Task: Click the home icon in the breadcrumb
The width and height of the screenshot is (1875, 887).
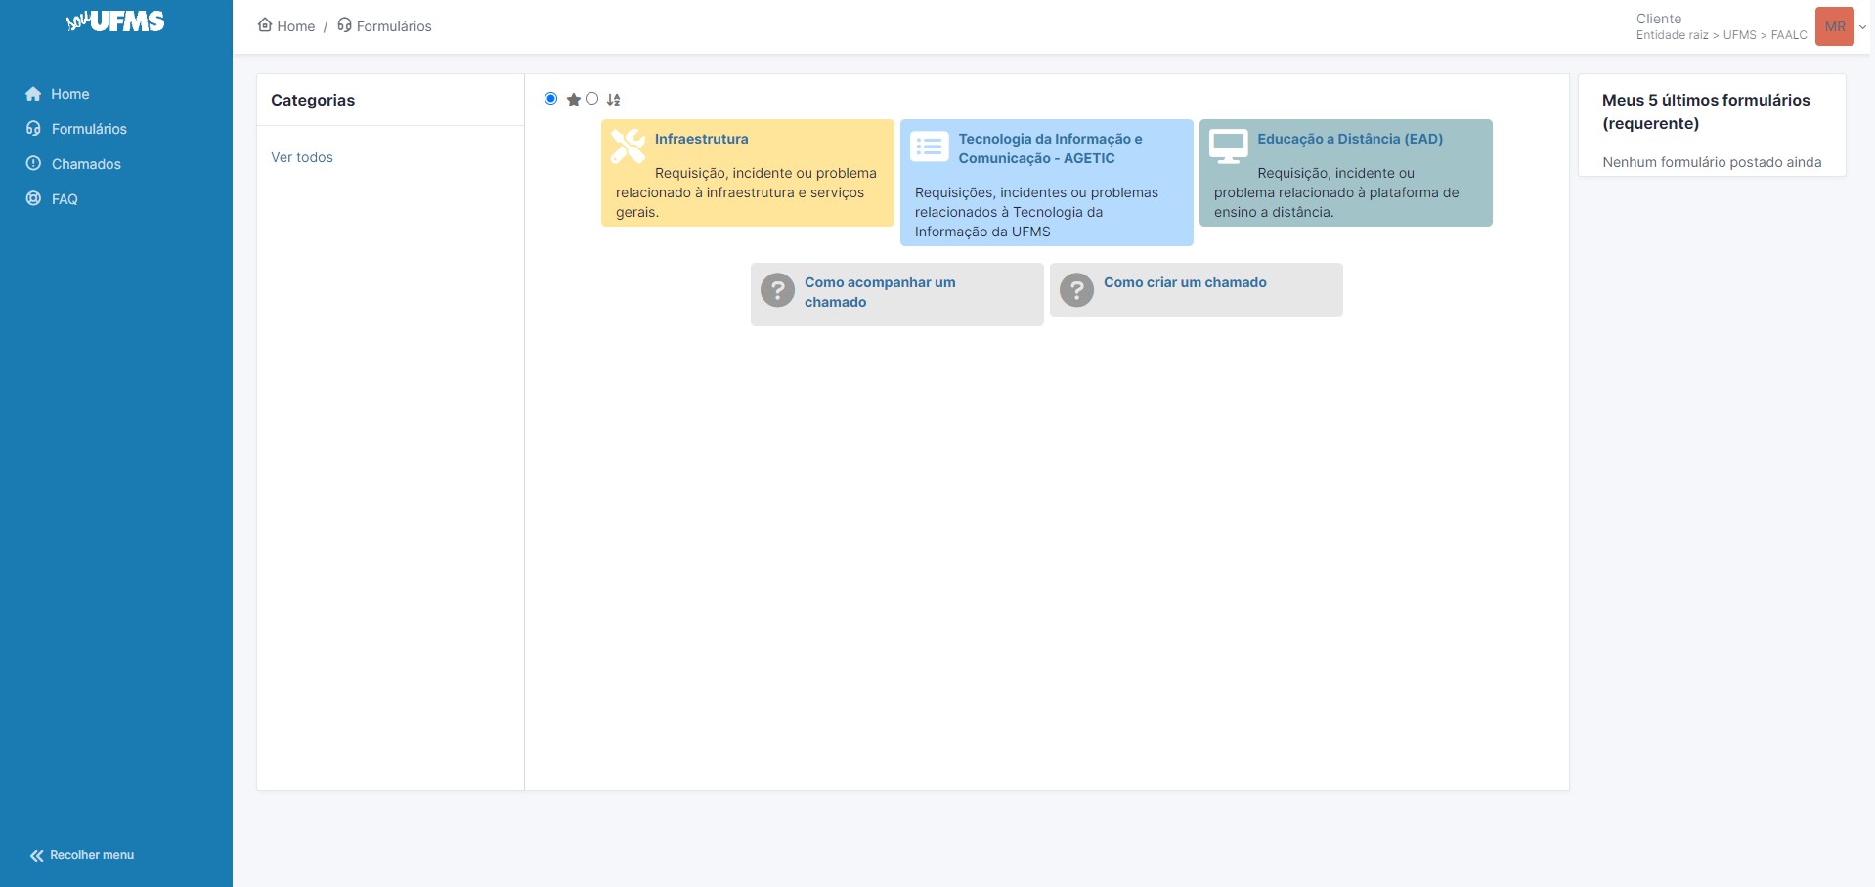Action: point(265,25)
